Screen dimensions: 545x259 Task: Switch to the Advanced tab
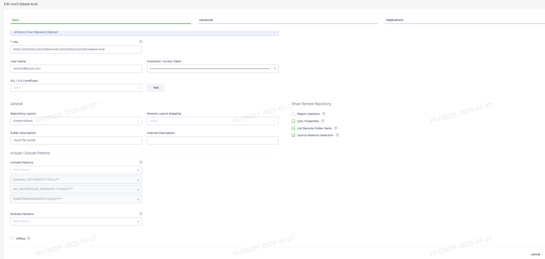pyautogui.click(x=206, y=20)
